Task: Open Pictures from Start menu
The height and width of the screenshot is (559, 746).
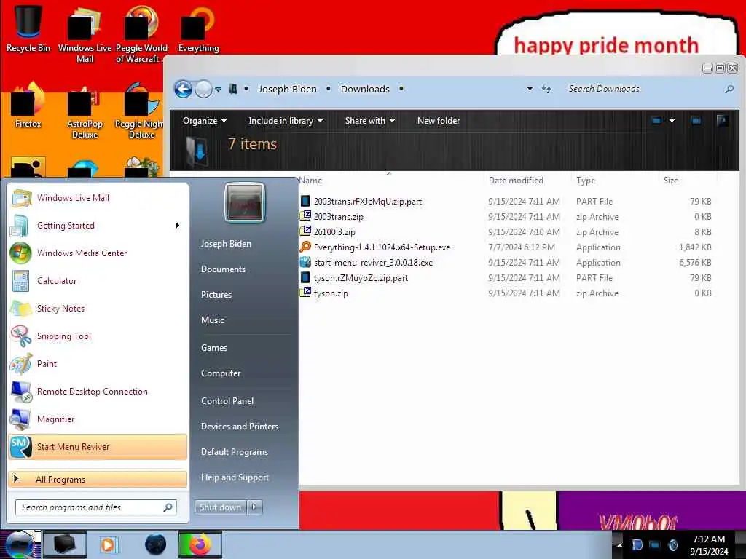Action: (x=216, y=295)
